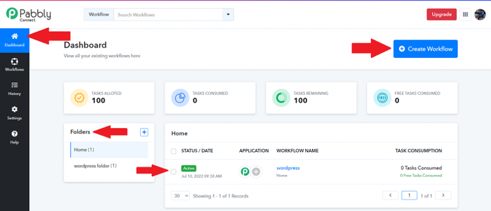Screen dimensions: 491x211
Task: Open the Dashboard sidebar item
Action: click(x=14, y=41)
